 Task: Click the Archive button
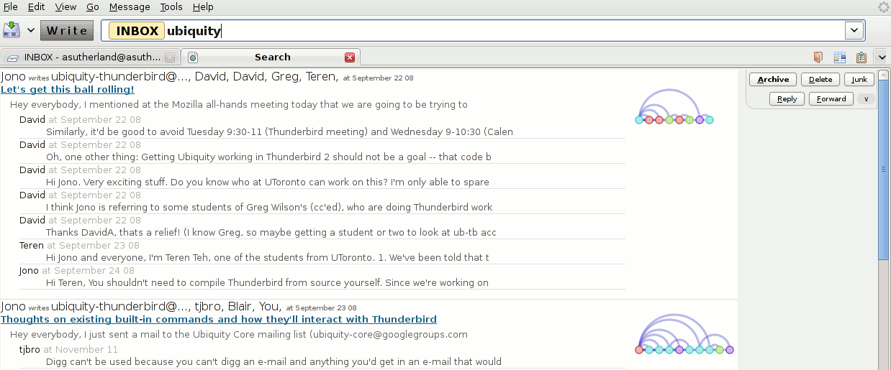[x=773, y=80]
